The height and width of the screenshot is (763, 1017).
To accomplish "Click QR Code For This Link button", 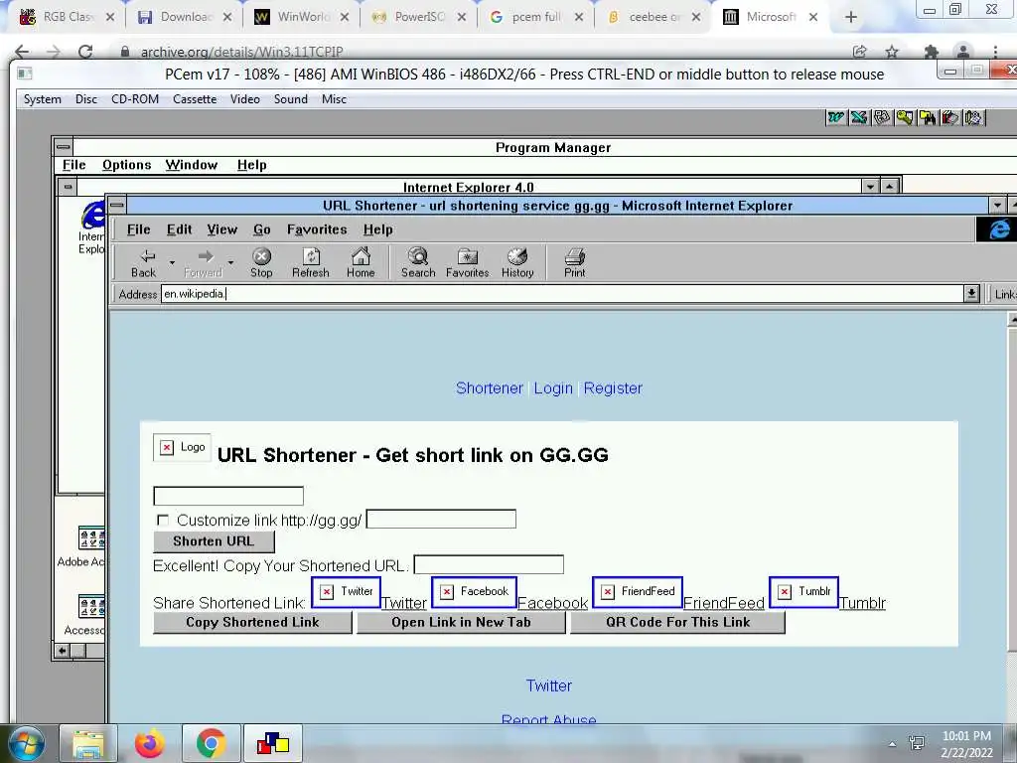I will point(677,622).
